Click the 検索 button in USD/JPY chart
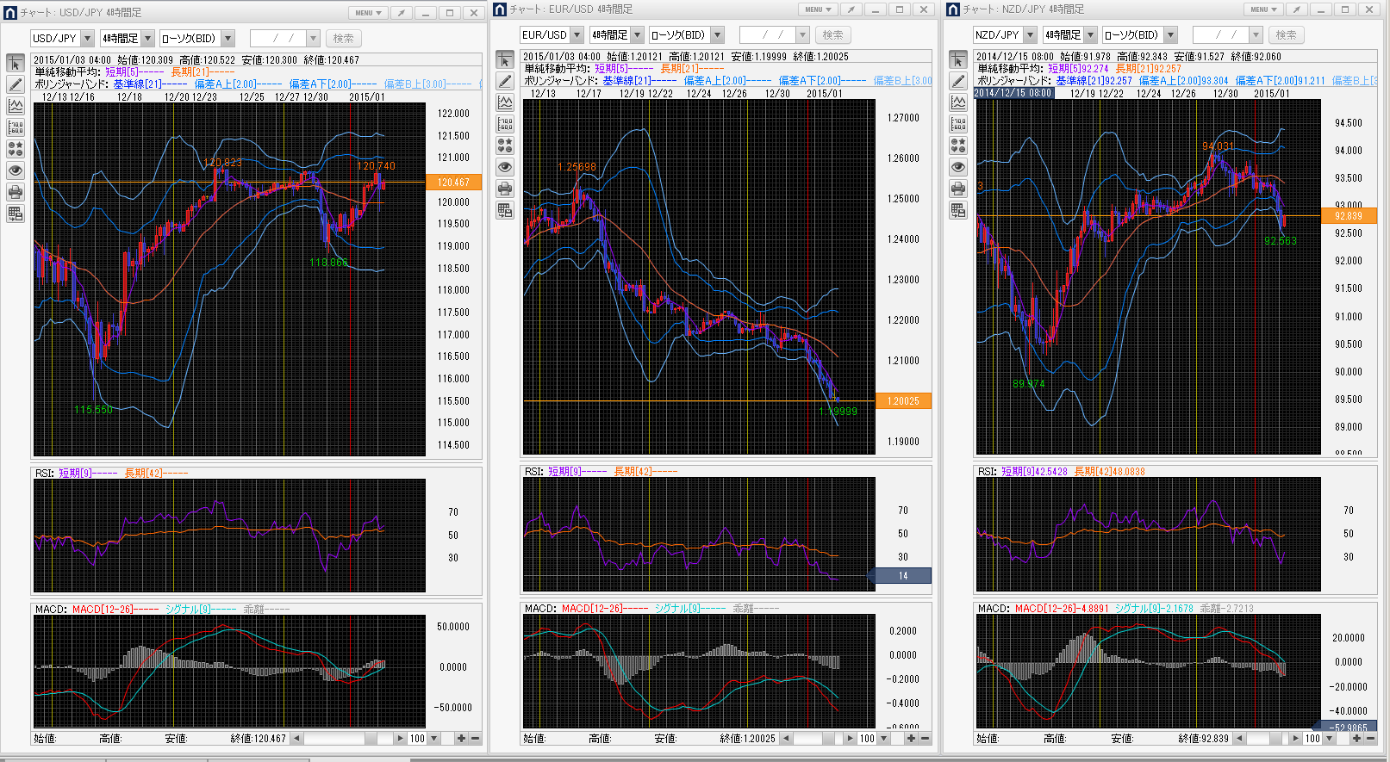1390x762 pixels. click(x=343, y=39)
